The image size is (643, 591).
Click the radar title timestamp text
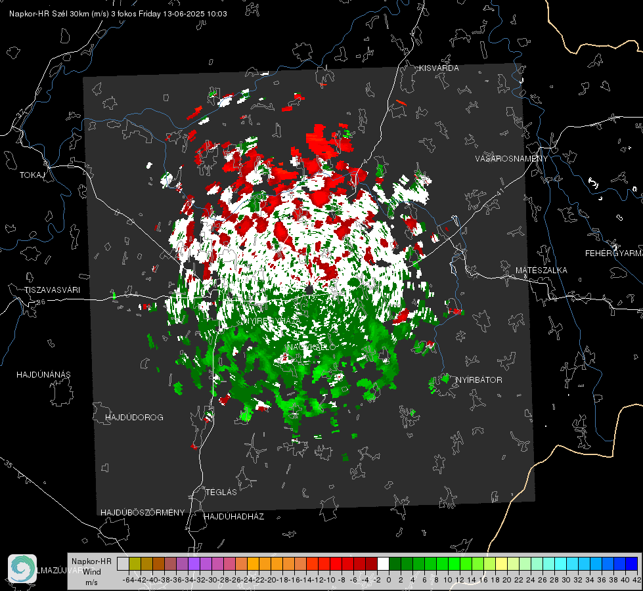(x=118, y=14)
